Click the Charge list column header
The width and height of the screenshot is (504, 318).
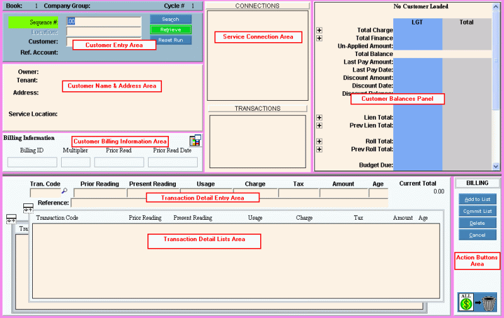click(304, 218)
